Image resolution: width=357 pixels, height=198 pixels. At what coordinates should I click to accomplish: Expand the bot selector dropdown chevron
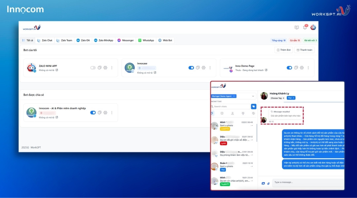[x=253, y=96]
